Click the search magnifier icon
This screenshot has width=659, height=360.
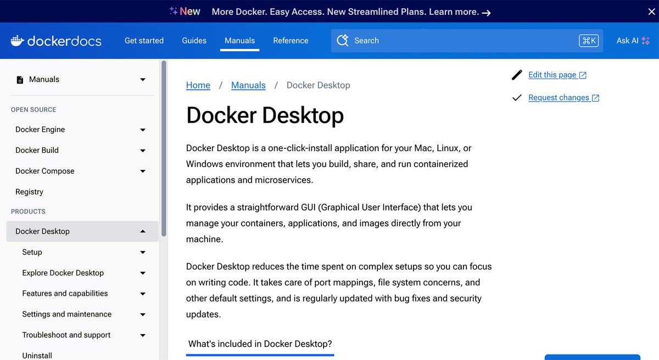pyautogui.click(x=343, y=41)
